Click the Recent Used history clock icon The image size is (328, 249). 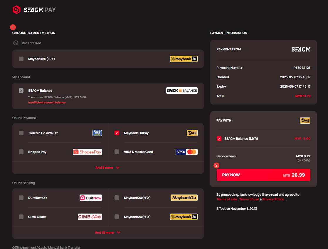16,43
